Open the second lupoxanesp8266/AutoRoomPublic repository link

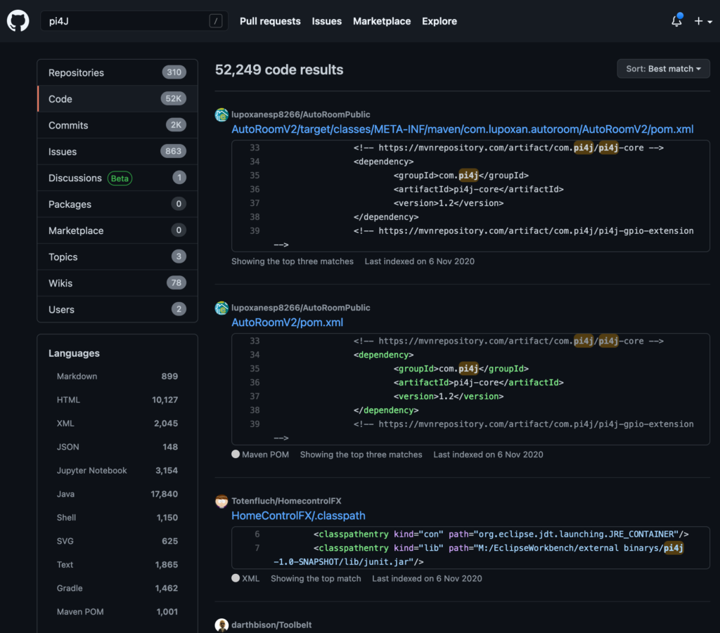coord(301,308)
